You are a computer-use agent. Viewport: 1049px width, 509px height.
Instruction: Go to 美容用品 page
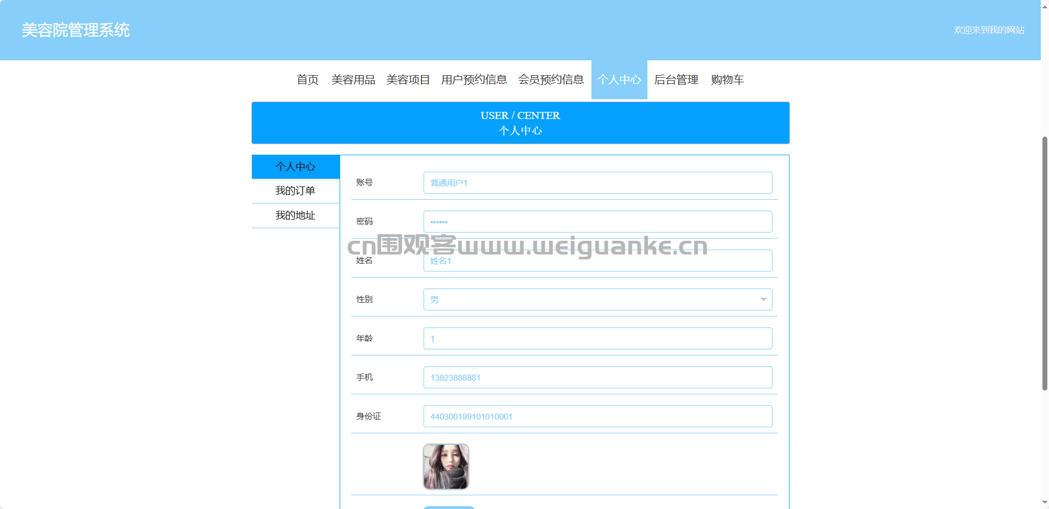tap(353, 80)
